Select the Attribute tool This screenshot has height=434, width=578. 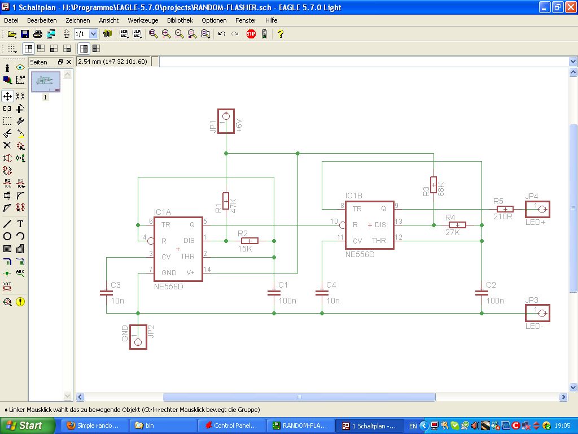click(x=7, y=286)
